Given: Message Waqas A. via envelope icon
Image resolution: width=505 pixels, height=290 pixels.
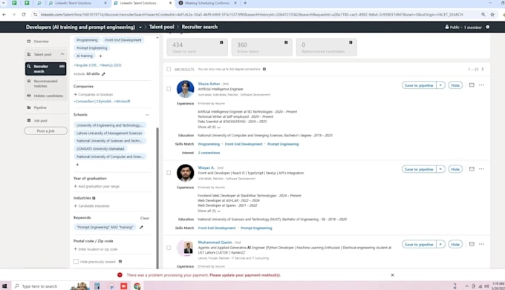Looking at the screenshot, I should click(472, 169).
